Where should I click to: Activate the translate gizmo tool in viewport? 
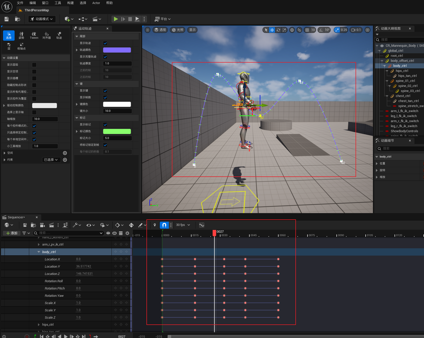coord(272,30)
